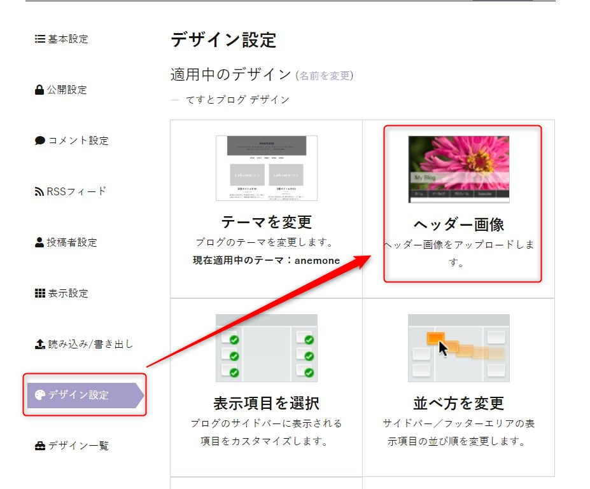This screenshot has width=590, height=489.
Task: Select 投稿者設定 in sidebar
Action: tap(66, 242)
